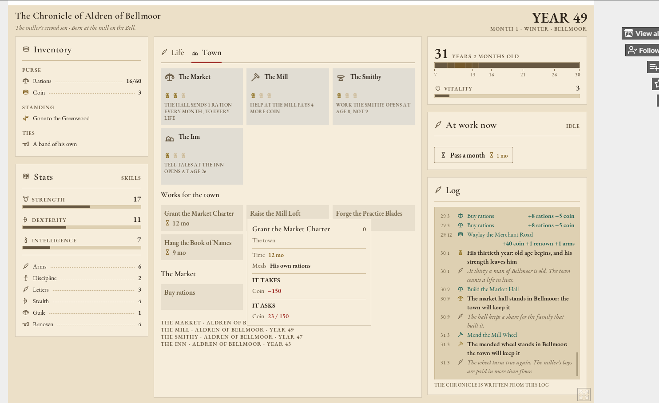
Task: Click the scales icon on The Market card
Action: pos(170,77)
